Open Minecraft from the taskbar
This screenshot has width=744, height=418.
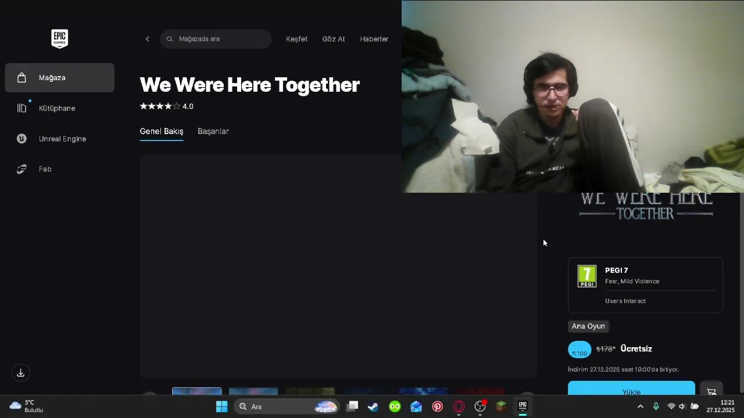[501, 406]
